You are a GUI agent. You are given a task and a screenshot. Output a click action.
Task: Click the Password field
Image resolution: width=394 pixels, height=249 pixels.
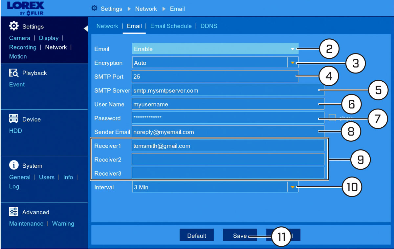pyautogui.click(x=228, y=118)
